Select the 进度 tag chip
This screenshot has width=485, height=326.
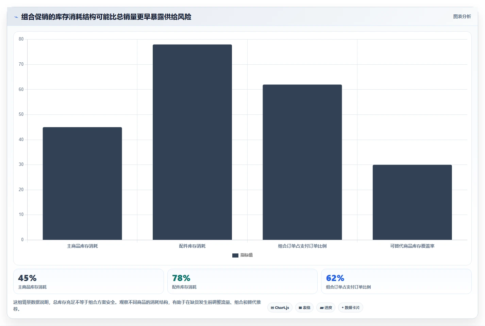pyautogui.click(x=326, y=308)
